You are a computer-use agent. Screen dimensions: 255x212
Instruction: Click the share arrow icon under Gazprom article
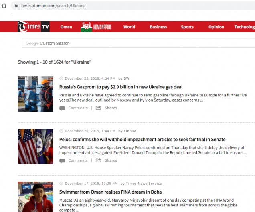(x=98, y=108)
